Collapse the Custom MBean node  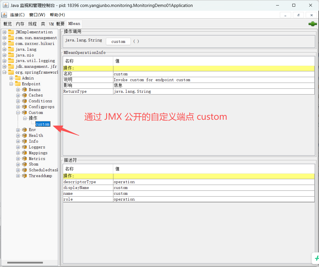(x=18, y=112)
